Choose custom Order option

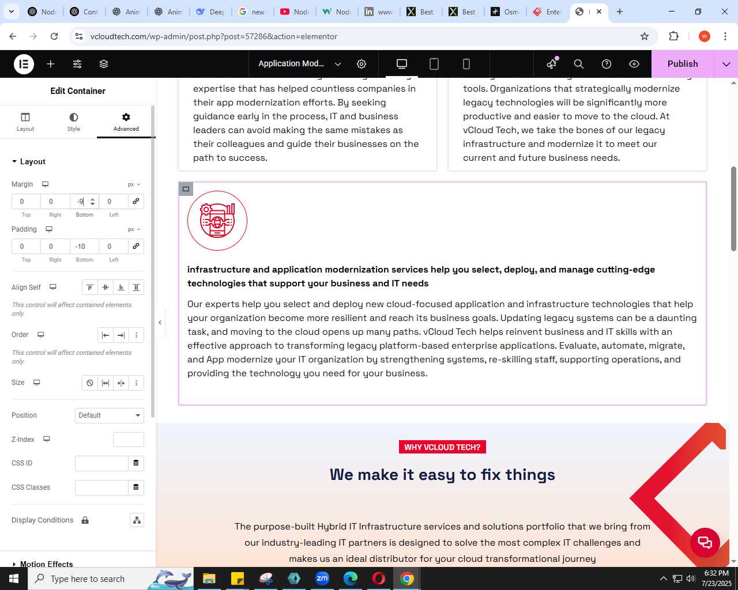(x=137, y=335)
